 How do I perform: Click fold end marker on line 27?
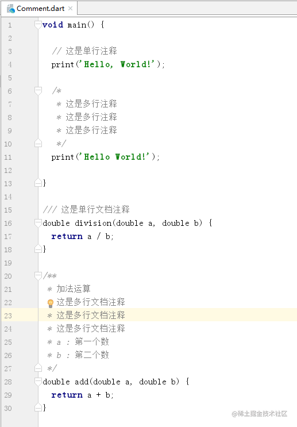pyautogui.click(x=38, y=368)
